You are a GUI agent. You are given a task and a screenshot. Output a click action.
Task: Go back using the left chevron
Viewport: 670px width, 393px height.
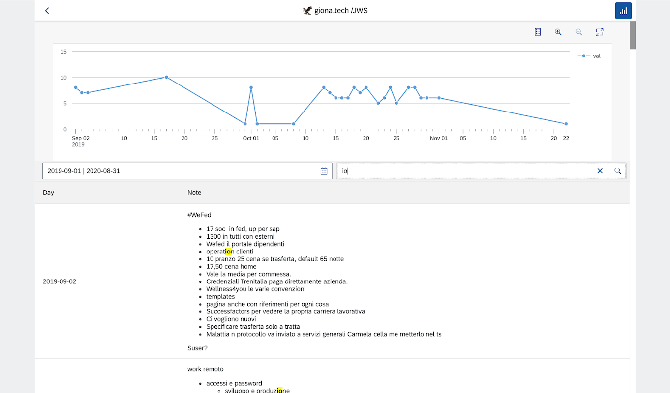pyautogui.click(x=47, y=11)
